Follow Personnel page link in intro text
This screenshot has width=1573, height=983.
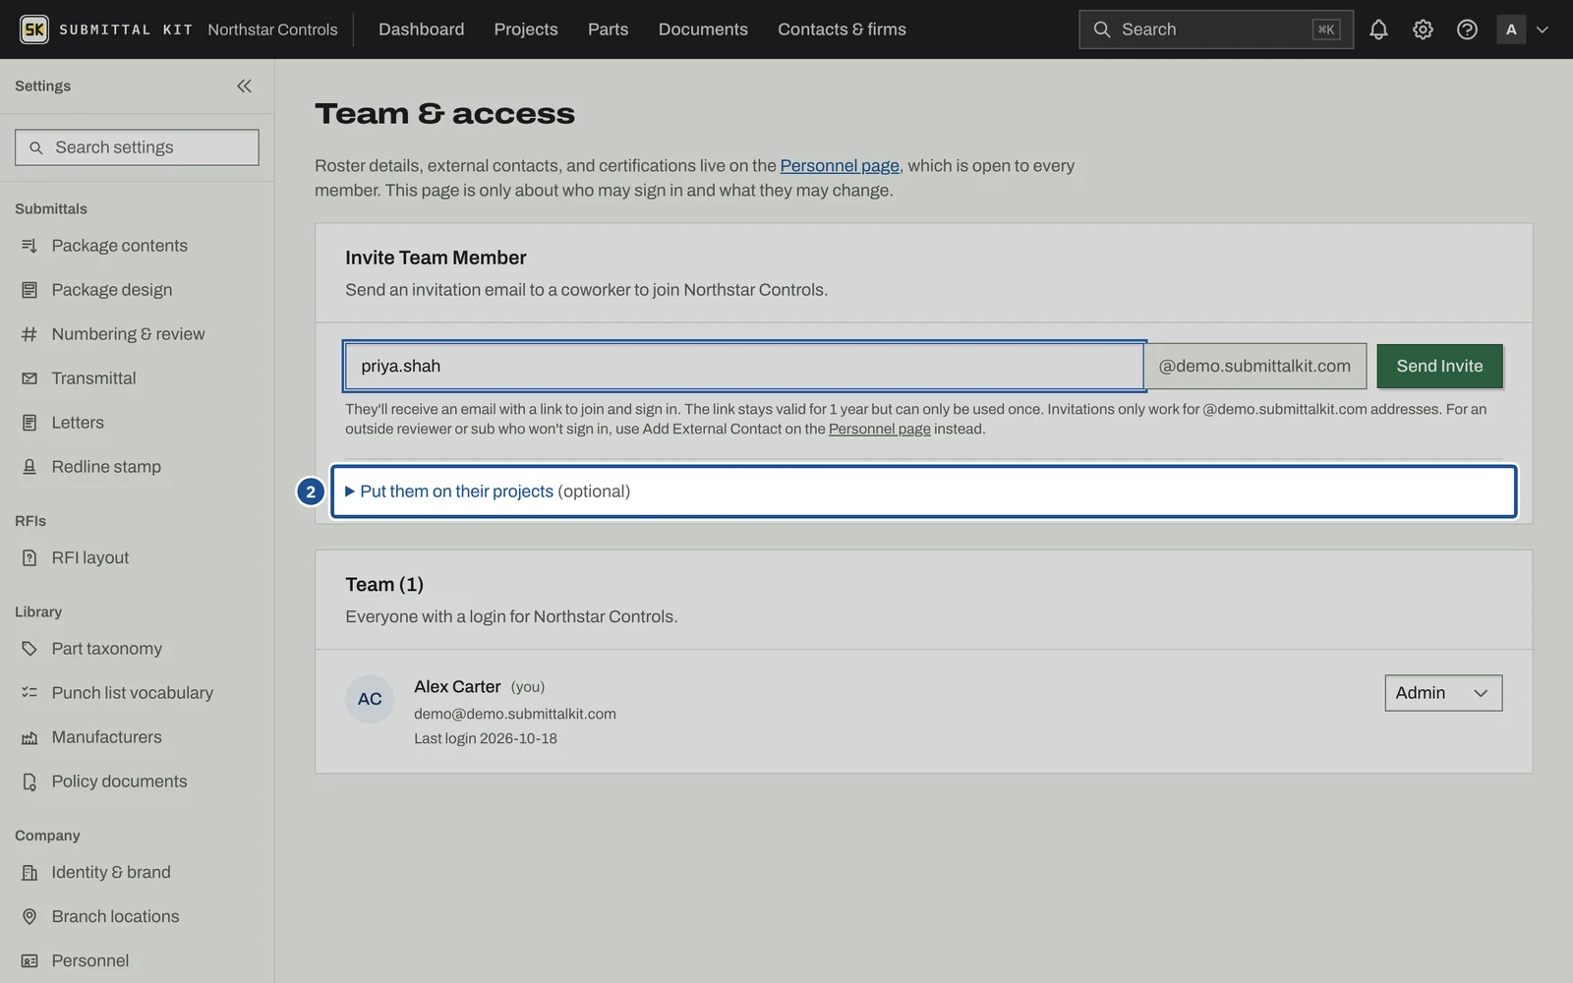pyautogui.click(x=840, y=166)
